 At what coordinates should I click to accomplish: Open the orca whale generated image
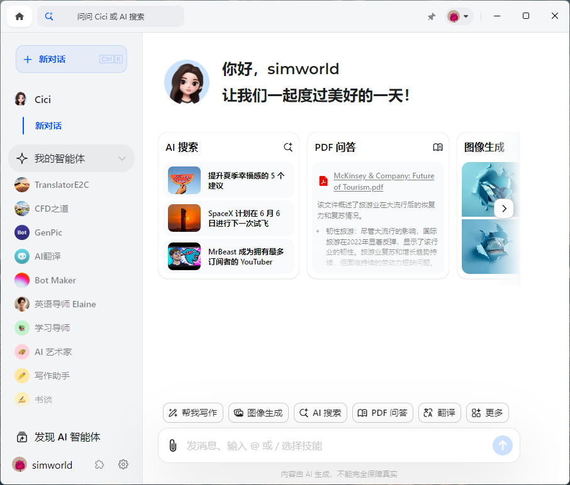pos(491,189)
